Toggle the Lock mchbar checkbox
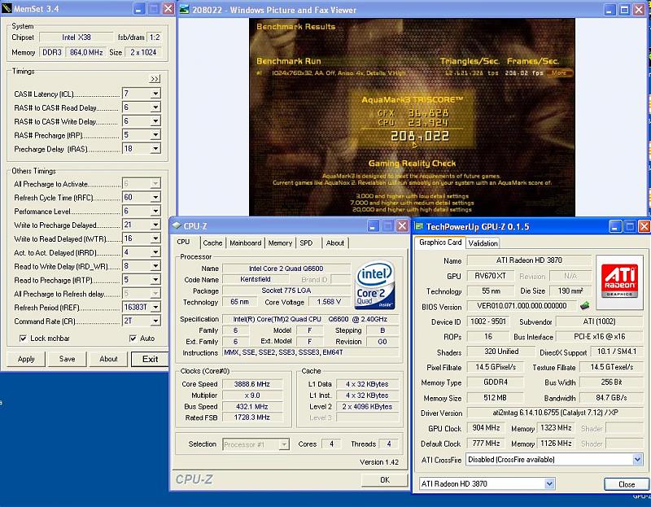 (24, 339)
